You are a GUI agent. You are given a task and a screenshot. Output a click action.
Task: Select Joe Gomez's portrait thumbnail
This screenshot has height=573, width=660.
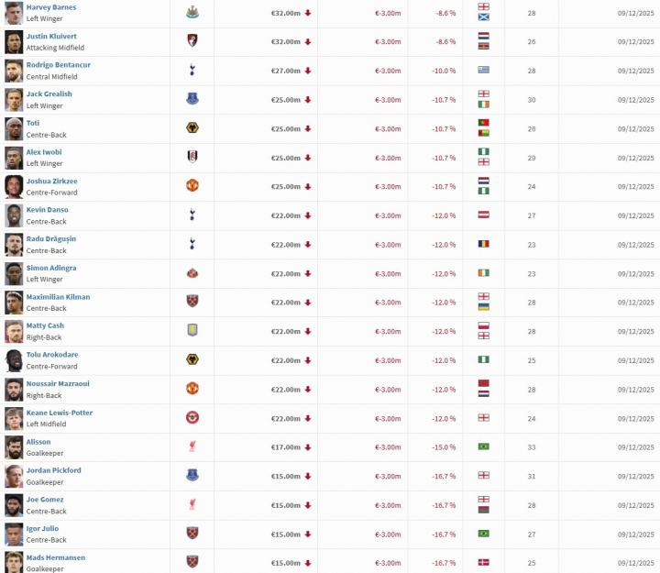[13, 505]
